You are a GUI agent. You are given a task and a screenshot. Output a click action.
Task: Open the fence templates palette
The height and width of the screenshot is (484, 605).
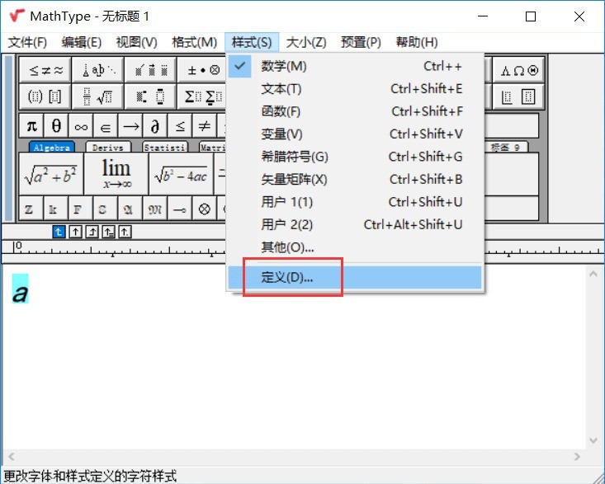click(45, 96)
